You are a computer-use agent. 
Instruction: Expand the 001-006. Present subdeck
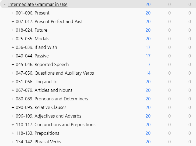pos(13,13)
